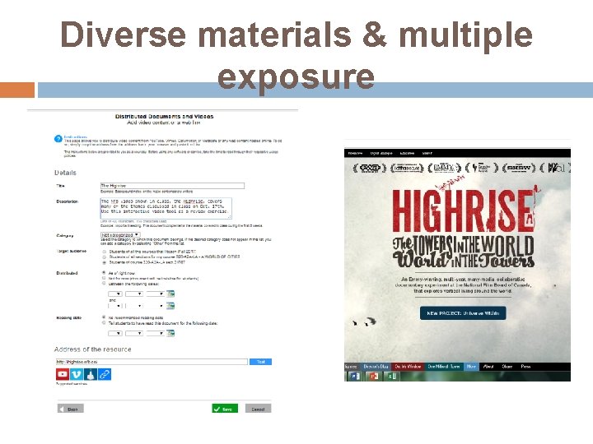This screenshot has width=593, height=444.
Task: Click the resource address URL field
Action: (152, 362)
